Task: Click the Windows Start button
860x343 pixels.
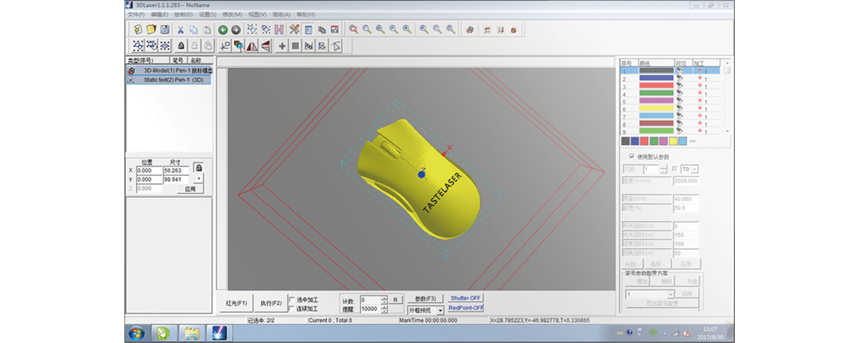Action: click(136, 332)
